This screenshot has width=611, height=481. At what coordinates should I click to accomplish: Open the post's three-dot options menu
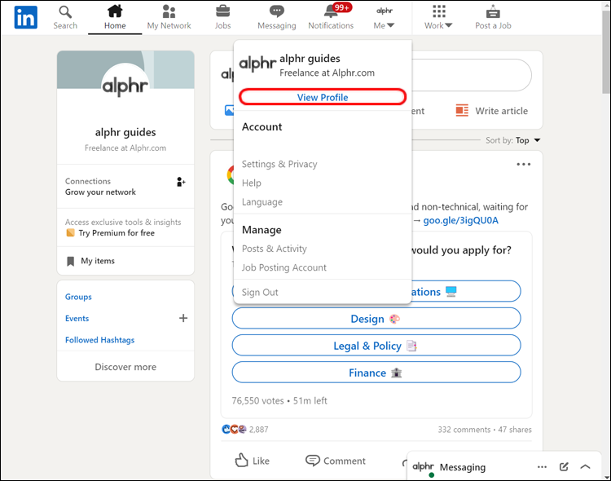click(x=523, y=164)
